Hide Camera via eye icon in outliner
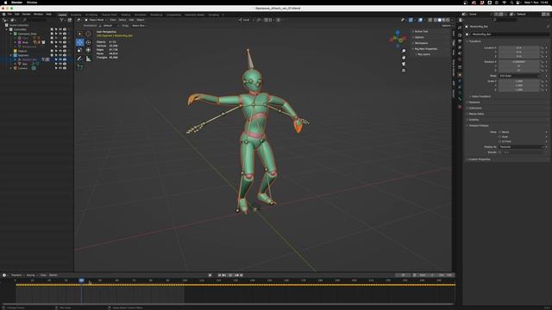 tap(60, 68)
